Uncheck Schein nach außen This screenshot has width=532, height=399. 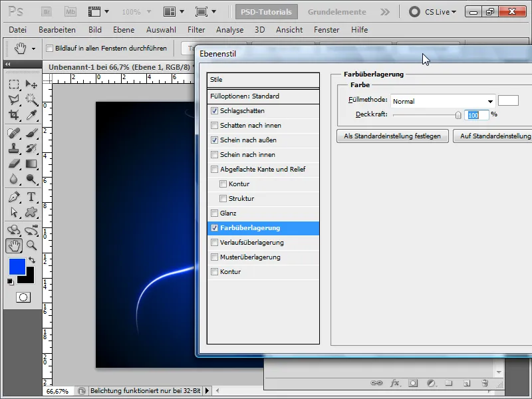[214, 140]
